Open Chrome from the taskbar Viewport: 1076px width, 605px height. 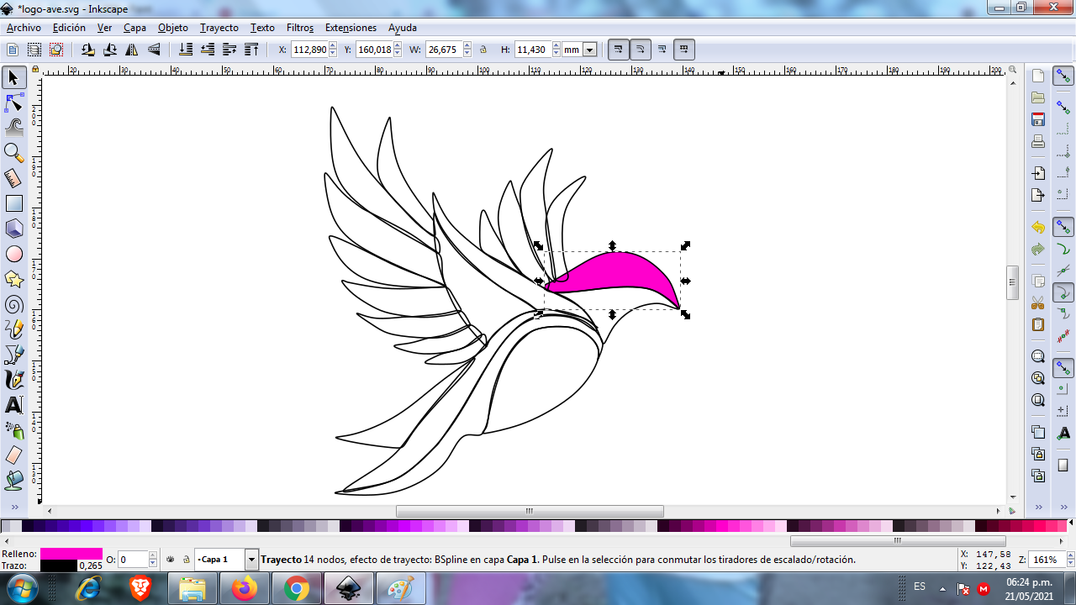pos(296,589)
